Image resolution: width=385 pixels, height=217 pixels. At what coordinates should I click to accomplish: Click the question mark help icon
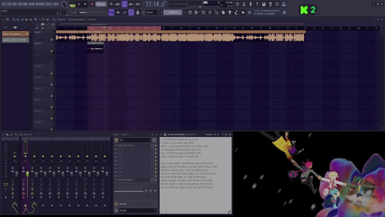click(x=257, y=4)
